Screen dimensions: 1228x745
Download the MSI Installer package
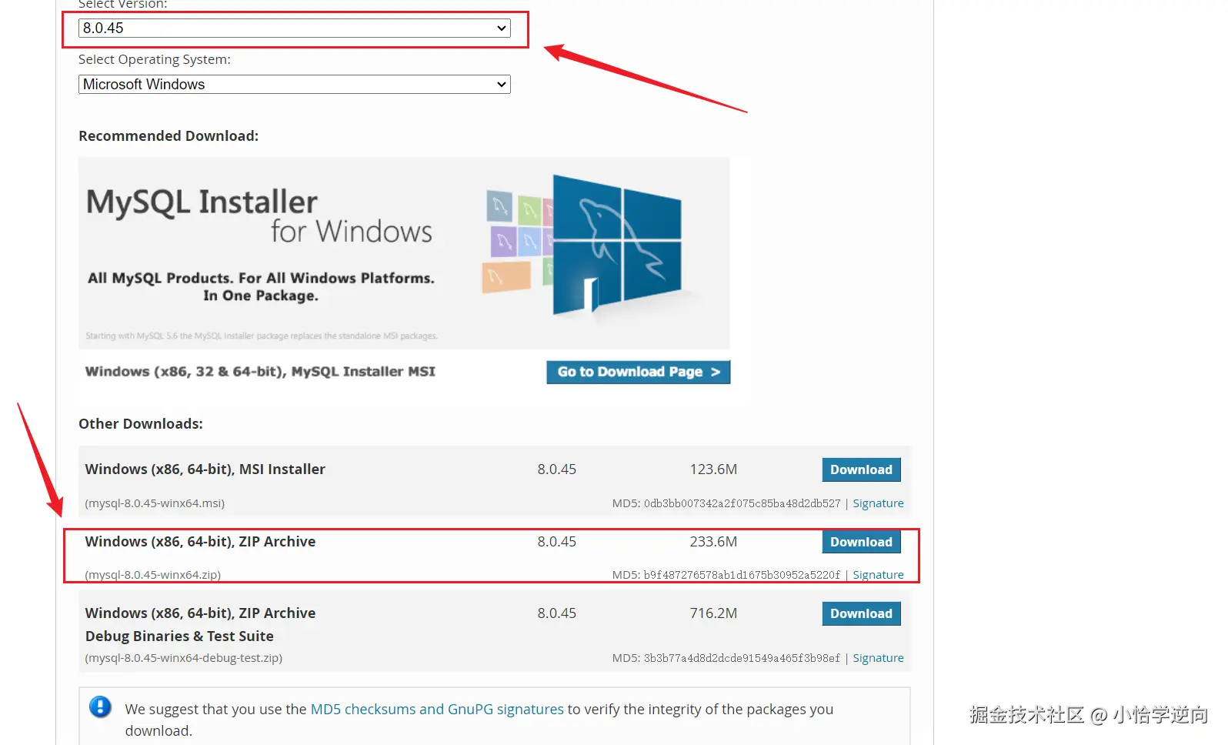click(x=861, y=469)
